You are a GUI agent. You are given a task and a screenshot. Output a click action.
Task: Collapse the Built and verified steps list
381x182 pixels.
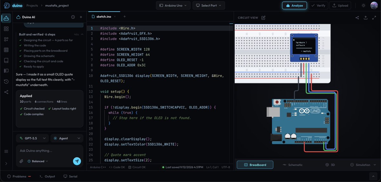point(82,34)
